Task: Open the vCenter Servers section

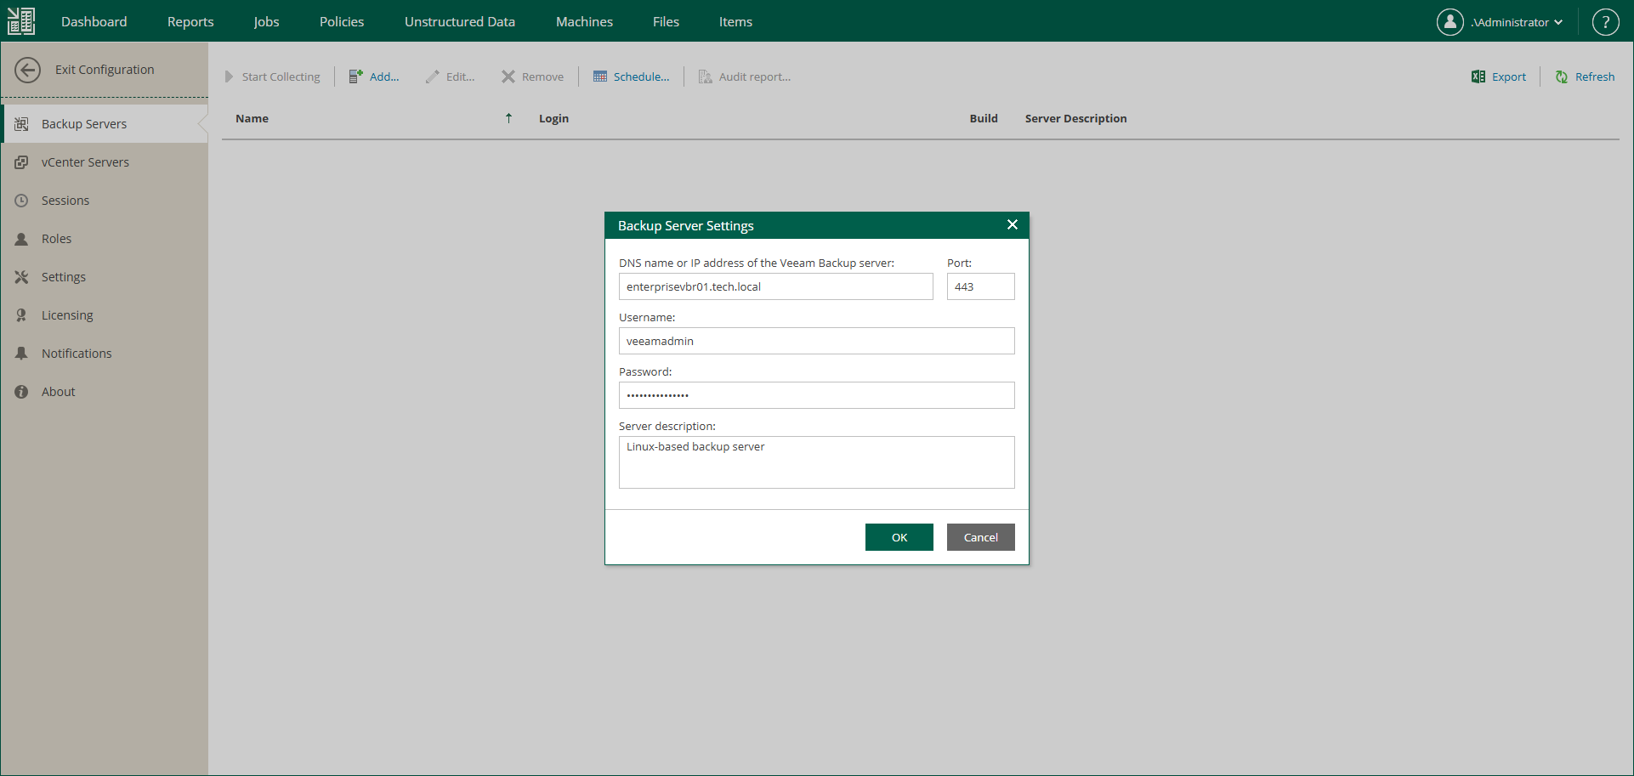Action: [21, 161]
